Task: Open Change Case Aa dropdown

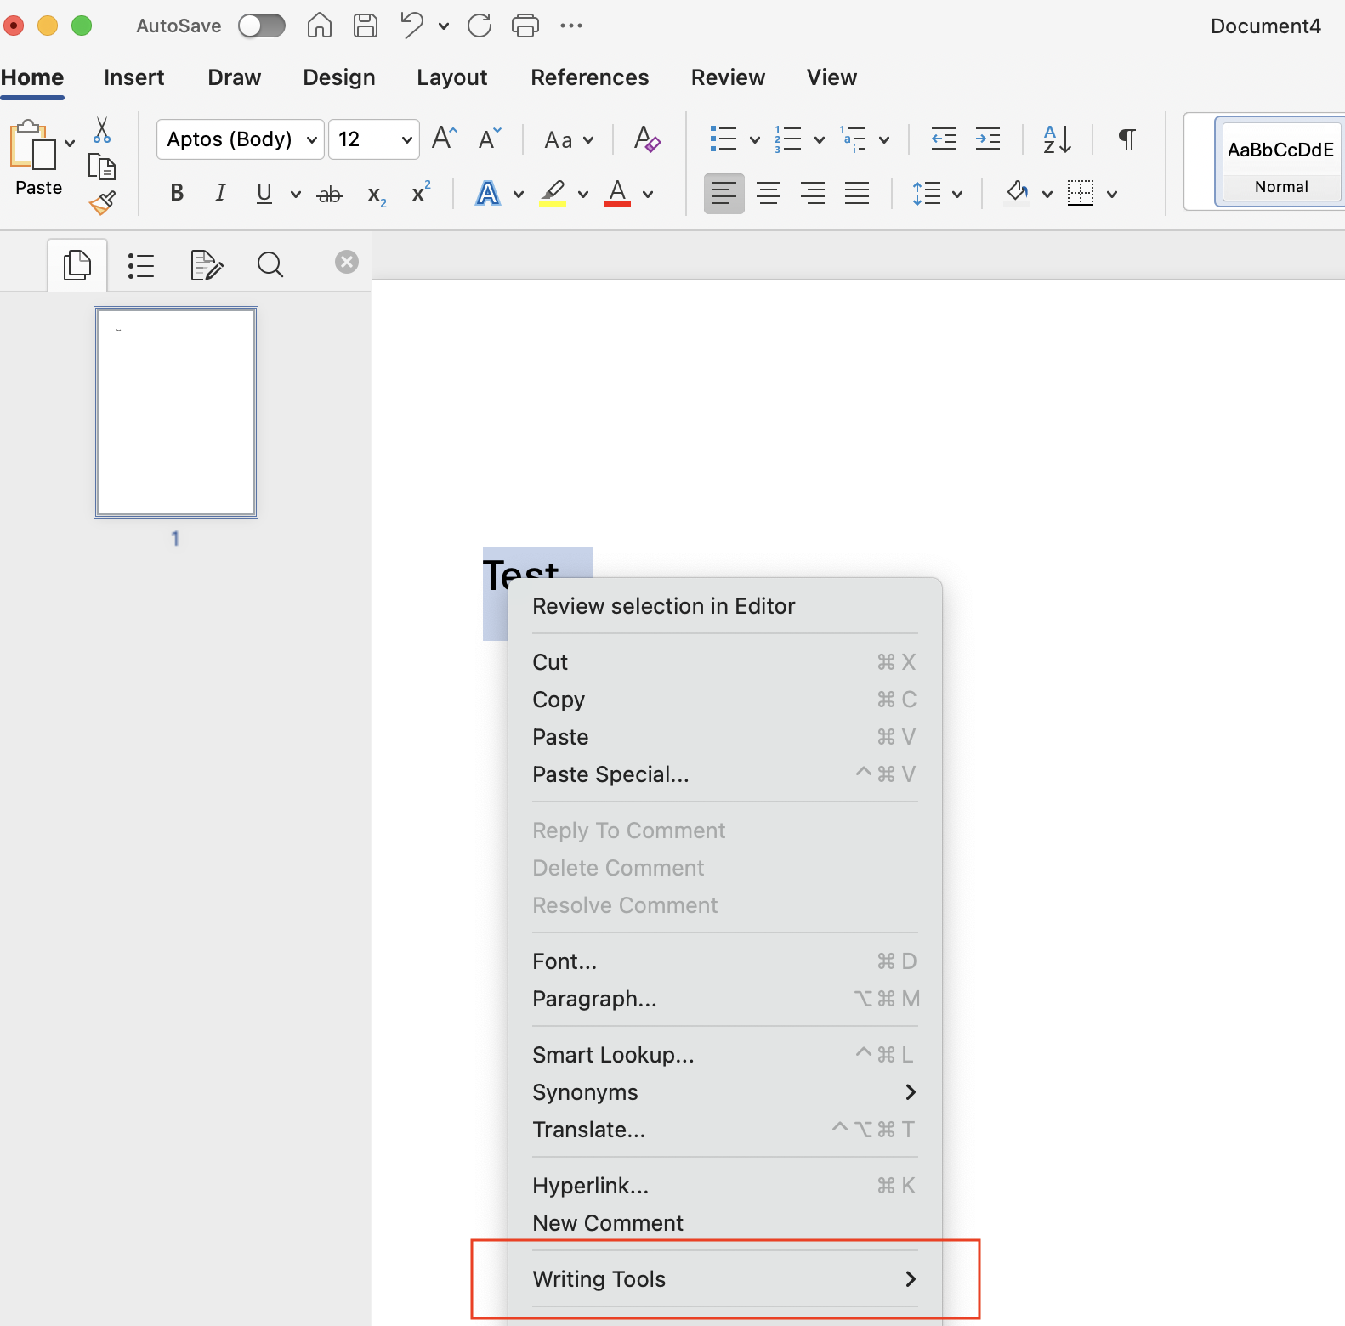Action: (x=569, y=139)
